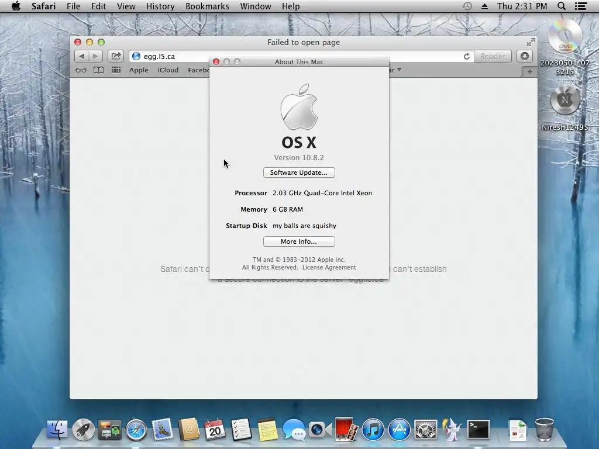Image resolution: width=599 pixels, height=449 pixels.
Task: Click Safari's back arrow button
Action: click(81, 56)
